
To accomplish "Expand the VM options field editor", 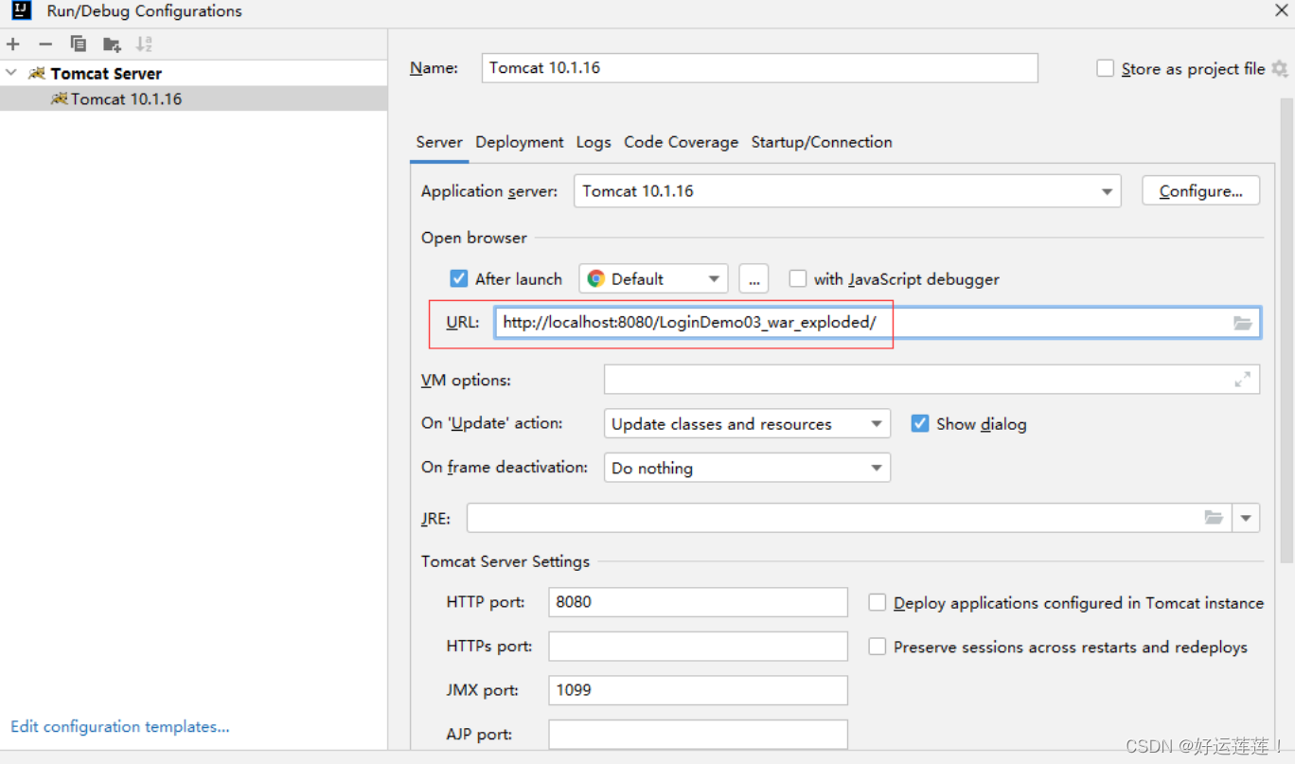I will [1243, 380].
